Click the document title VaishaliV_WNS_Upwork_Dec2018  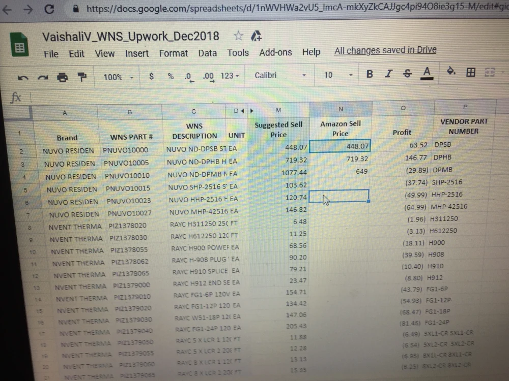coord(130,36)
